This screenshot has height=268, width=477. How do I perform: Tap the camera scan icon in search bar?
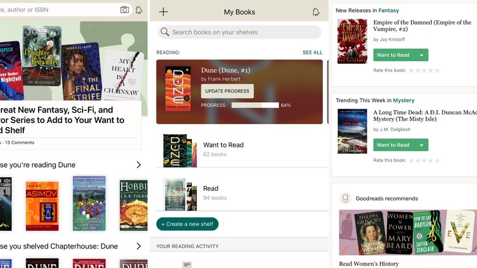tap(125, 10)
